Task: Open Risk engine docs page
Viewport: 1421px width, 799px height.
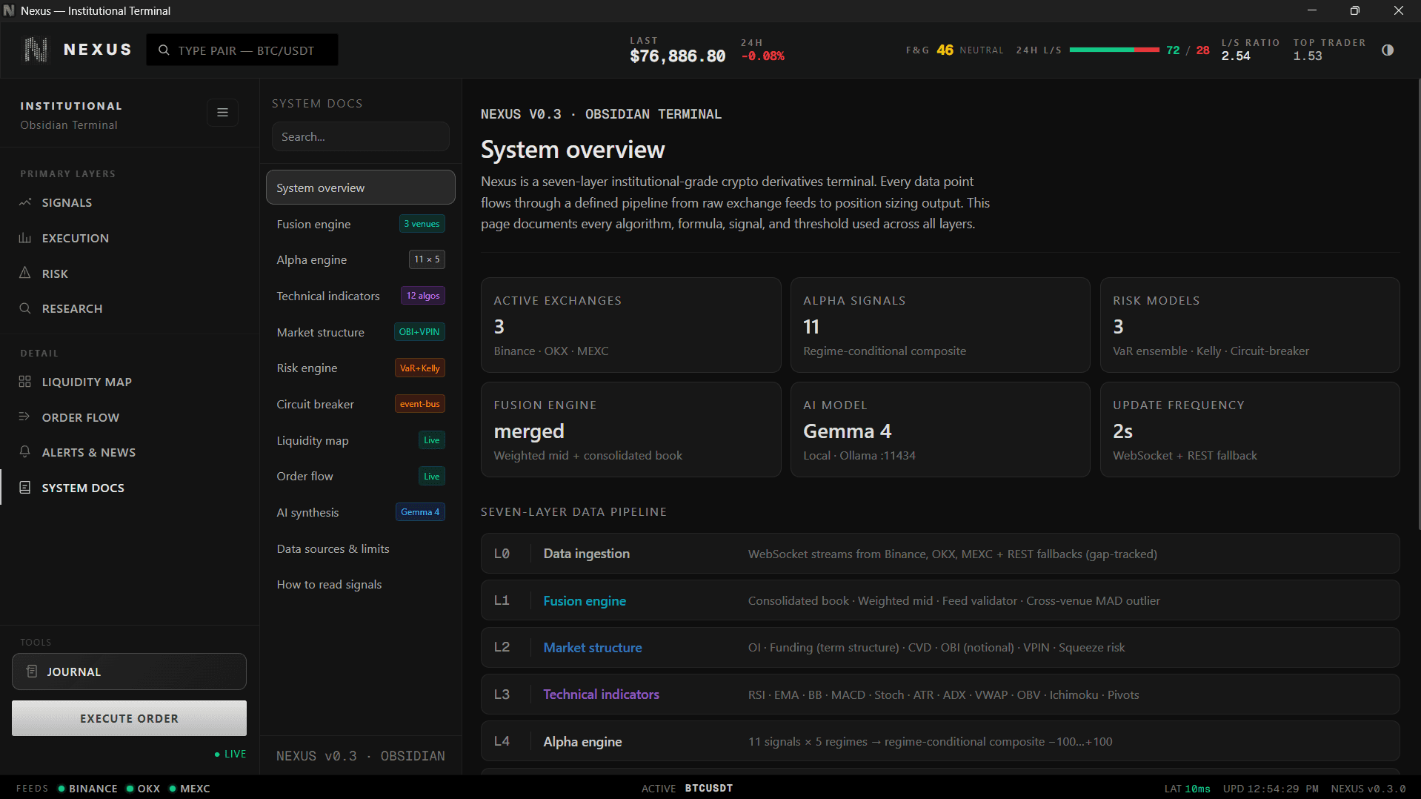Action: pos(361,368)
